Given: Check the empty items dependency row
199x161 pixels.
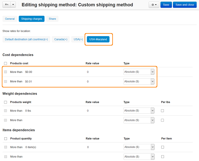Looking at the screenshot, I should tap(5, 157).
